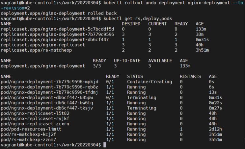Click replicaset.apps/nginx-deployment-db6cf447 name
Image resolution: width=245 pixels, height=149 pixels.
pos(55,39)
